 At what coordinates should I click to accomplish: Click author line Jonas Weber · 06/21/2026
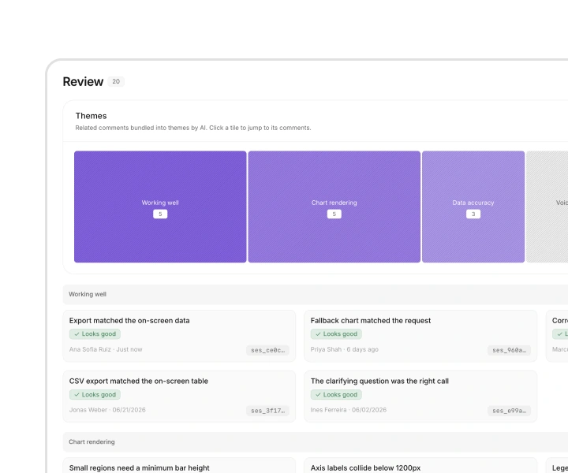click(x=107, y=410)
